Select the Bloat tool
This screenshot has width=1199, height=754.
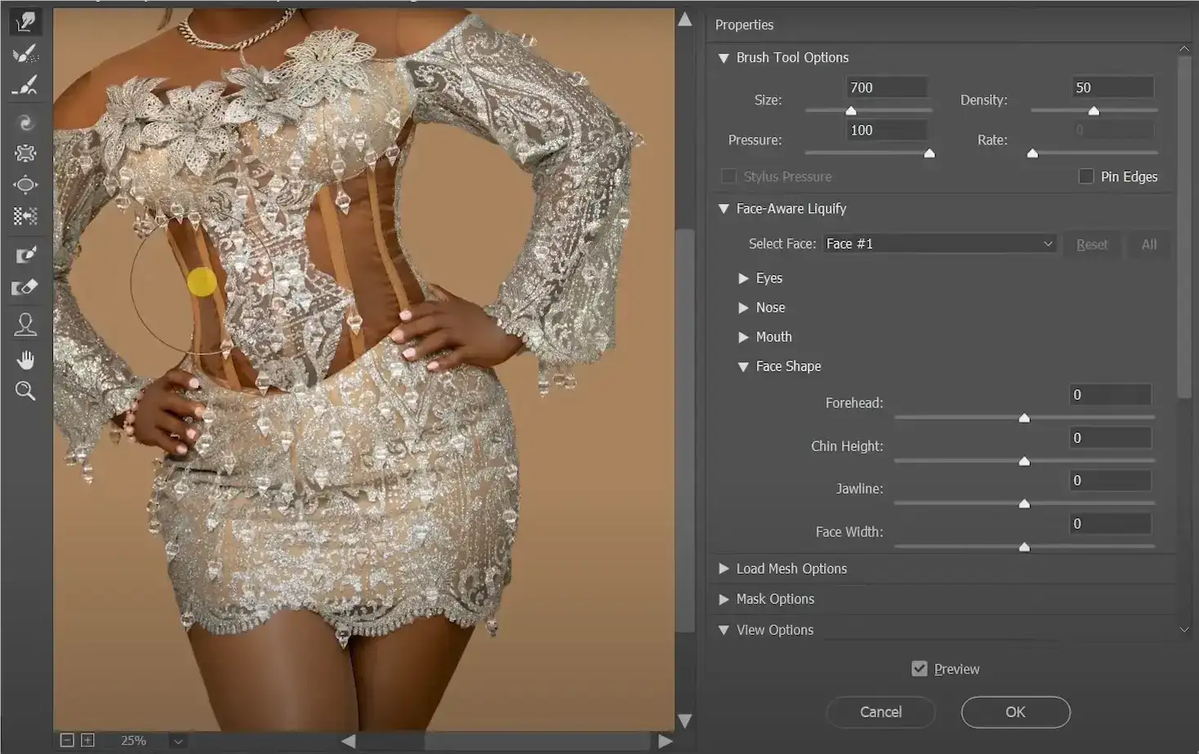click(x=25, y=185)
